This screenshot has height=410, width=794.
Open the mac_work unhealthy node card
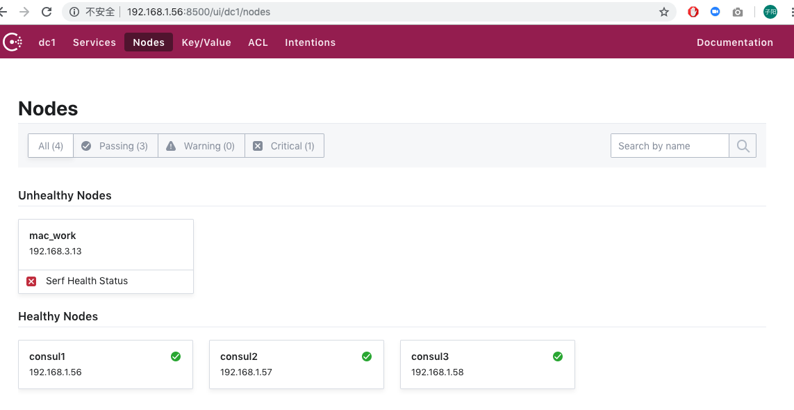click(106, 244)
